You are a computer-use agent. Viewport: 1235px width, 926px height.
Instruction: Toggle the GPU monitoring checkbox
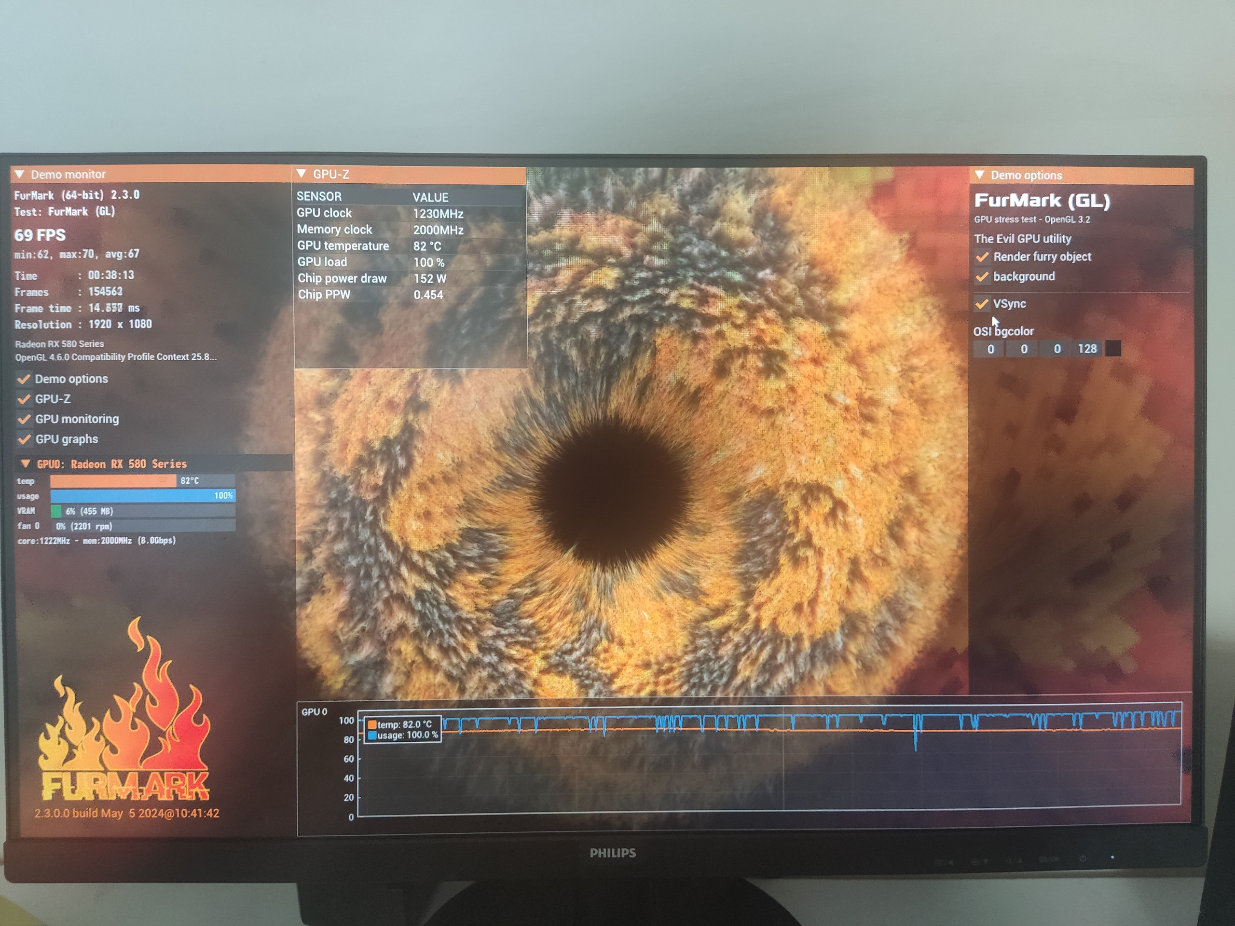coord(24,419)
